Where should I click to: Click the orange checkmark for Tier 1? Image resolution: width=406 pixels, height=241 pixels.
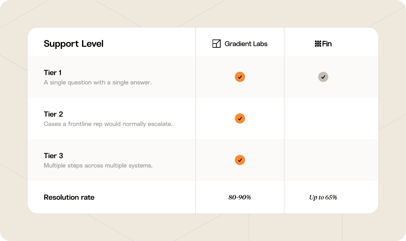(240, 77)
